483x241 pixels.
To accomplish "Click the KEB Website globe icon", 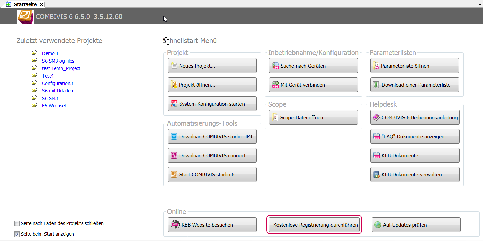I will pyautogui.click(x=175, y=225).
